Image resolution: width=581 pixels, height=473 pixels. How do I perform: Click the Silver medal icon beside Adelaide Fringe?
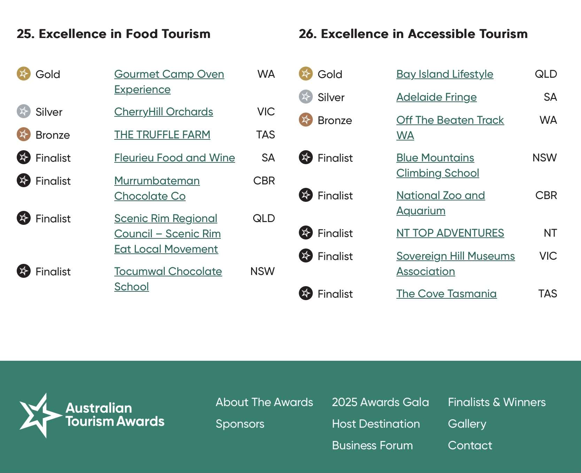click(x=306, y=97)
